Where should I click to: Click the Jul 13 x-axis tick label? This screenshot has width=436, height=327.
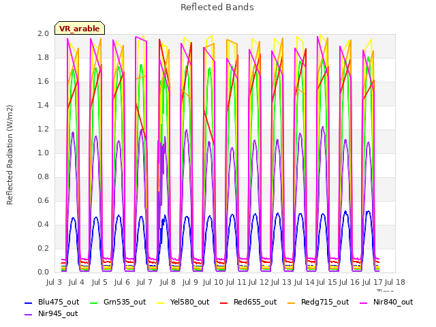click(x=281, y=282)
